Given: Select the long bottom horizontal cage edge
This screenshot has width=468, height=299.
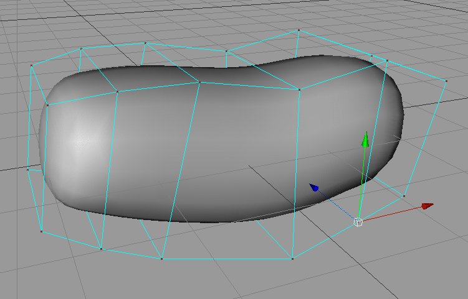Looking at the screenshot, I should pyautogui.click(x=227, y=259).
